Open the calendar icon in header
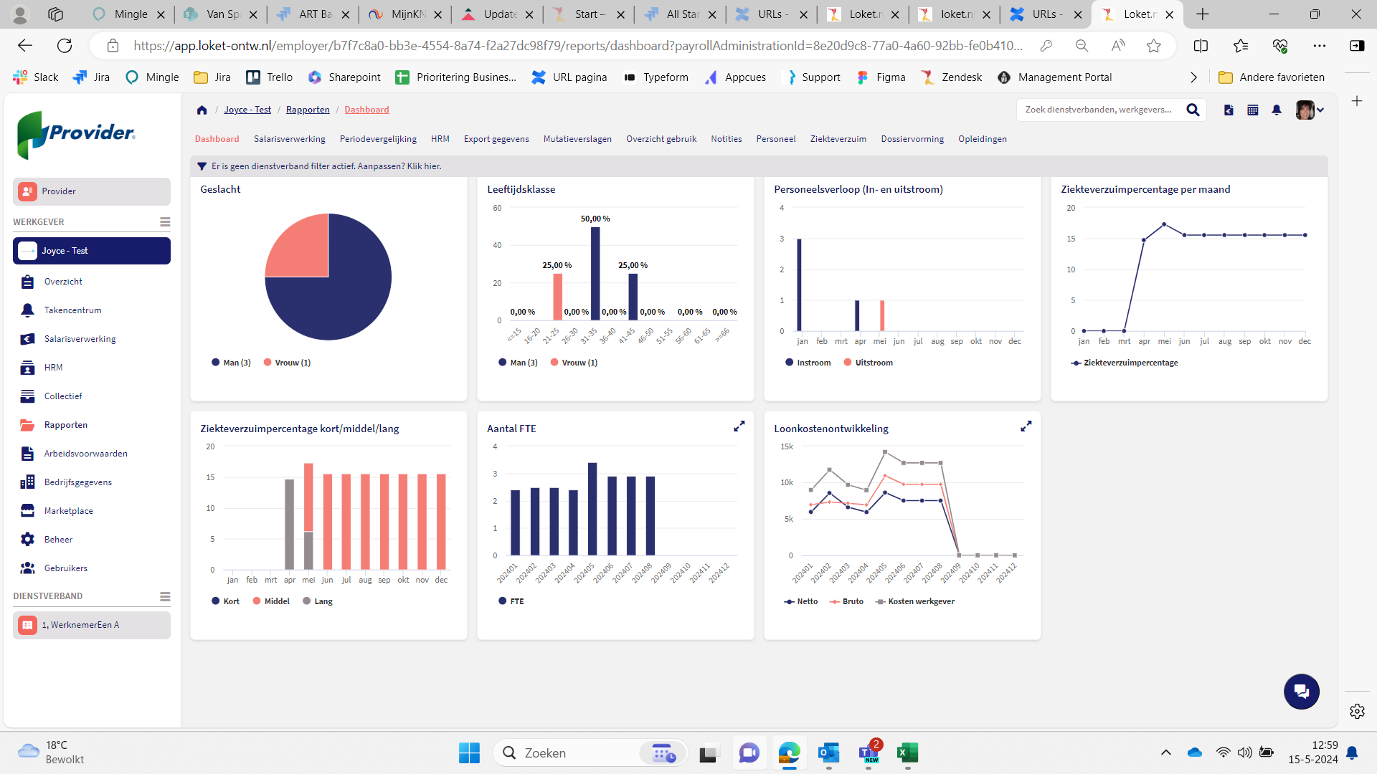Image resolution: width=1377 pixels, height=774 pixels. 1253,110
